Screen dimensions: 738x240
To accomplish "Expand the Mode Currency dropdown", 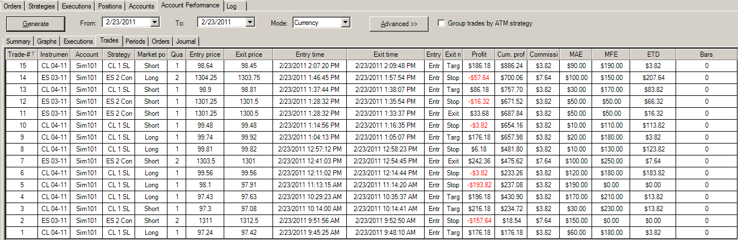I will point(345,23).
